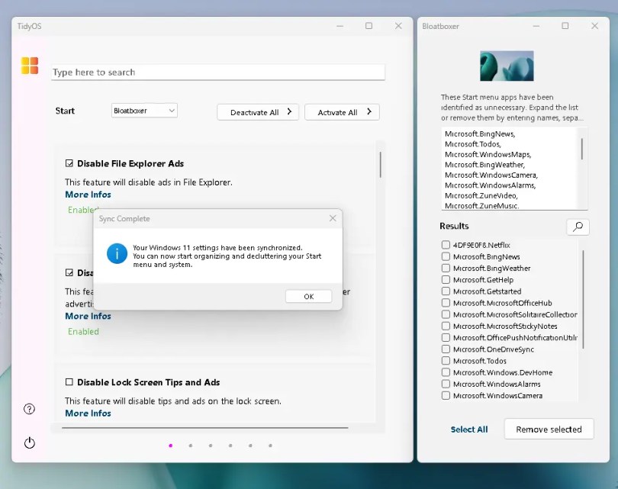Tick the Microsoft.OfficePushNotificationUtility checkbox

(446, 338)
